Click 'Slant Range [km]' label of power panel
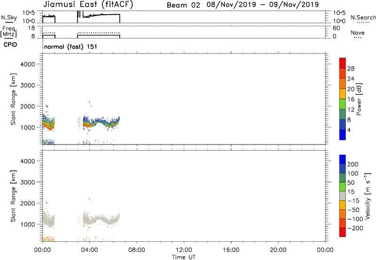The height and width of the screenshot is (260, 376). (13, 99)
